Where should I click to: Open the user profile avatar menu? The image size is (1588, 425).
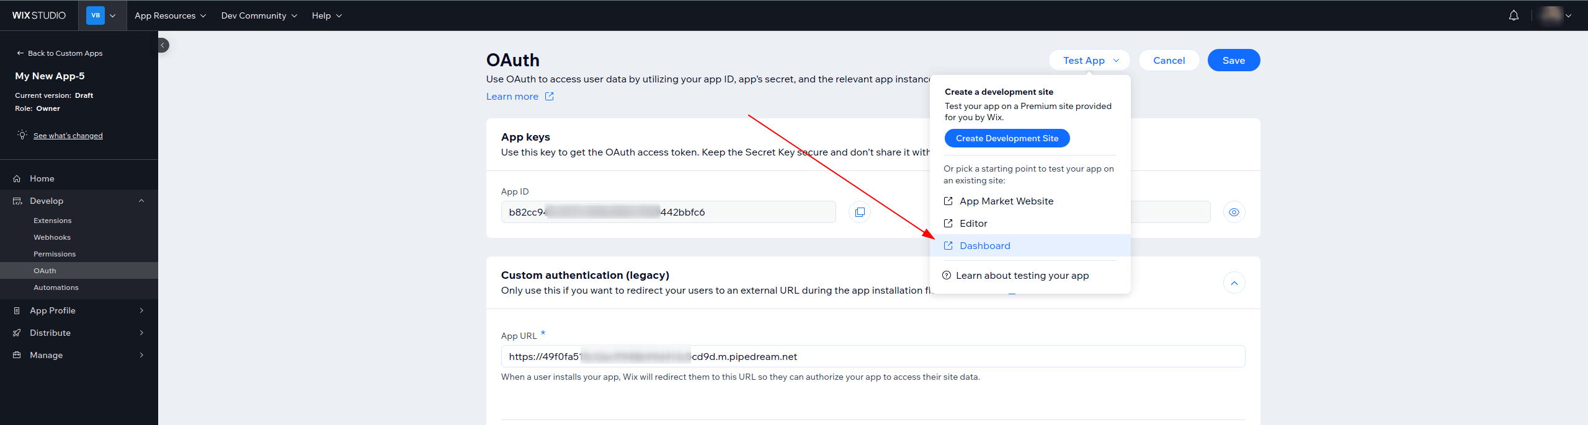pyautogui.click(x=1556, y=15)
